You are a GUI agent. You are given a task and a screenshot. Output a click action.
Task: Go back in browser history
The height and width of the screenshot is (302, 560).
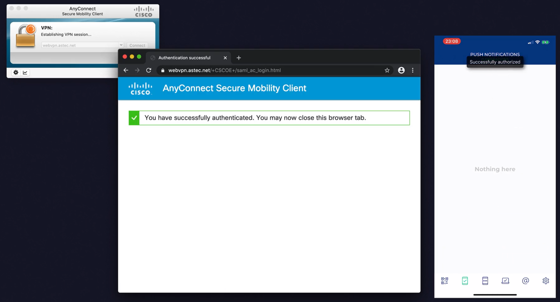click(x=126, y=70)
